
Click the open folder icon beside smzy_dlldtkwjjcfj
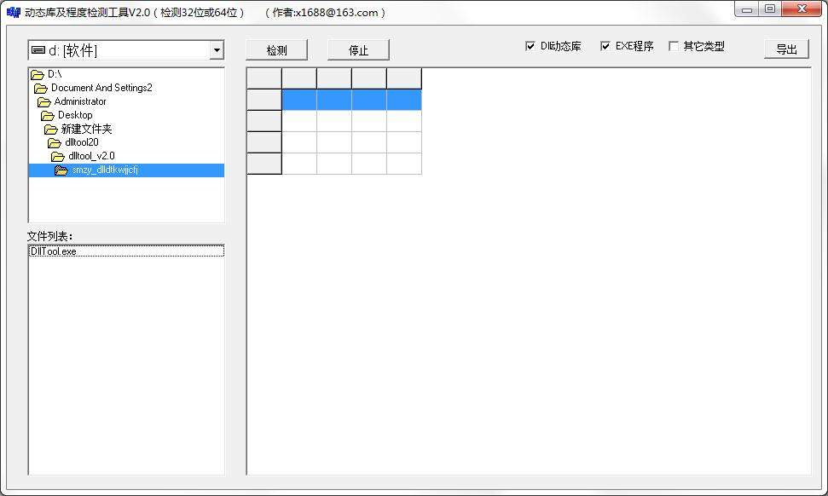coord(60,170)
